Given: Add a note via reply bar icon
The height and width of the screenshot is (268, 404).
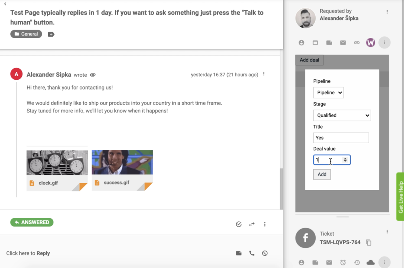Looking at the screenshot, I should click(239, 253).
